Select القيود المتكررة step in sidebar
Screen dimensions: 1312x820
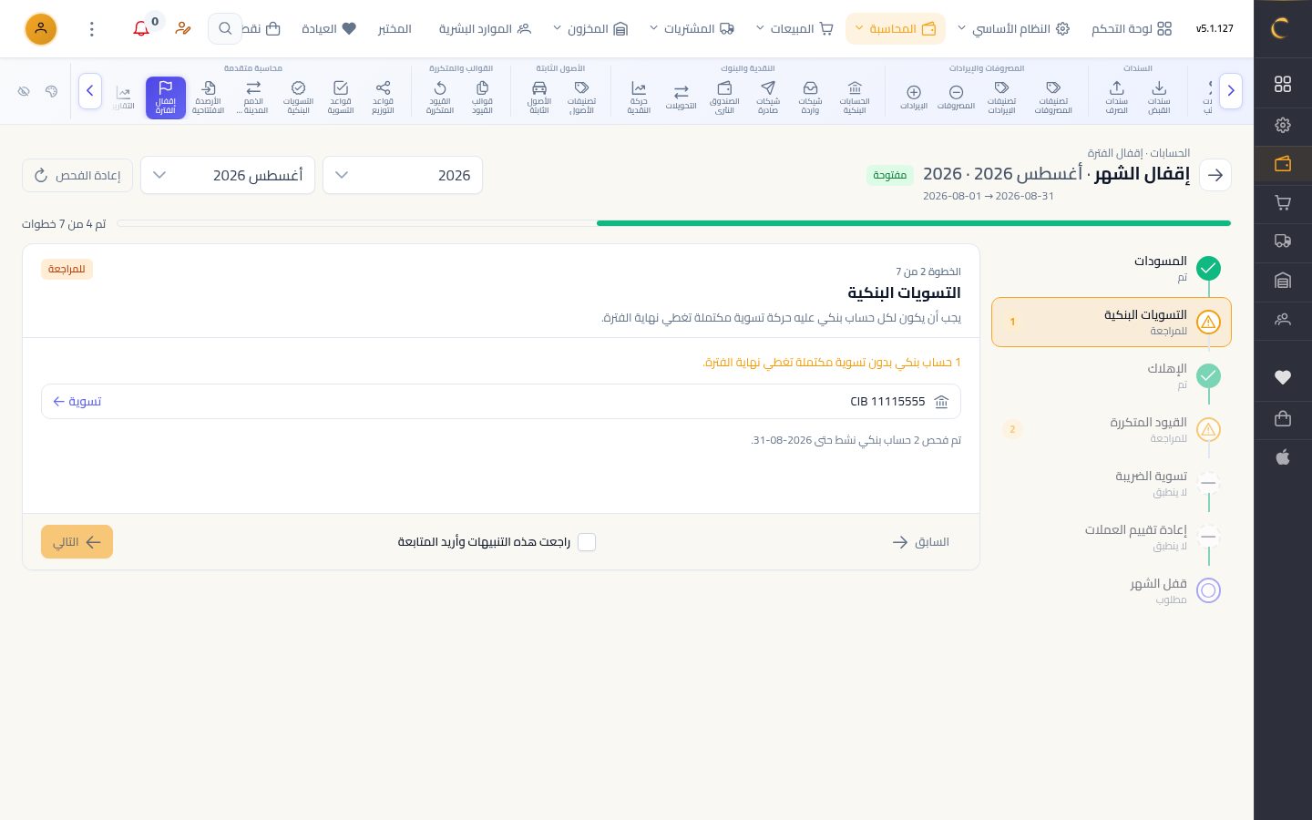tap(1112, 430)
